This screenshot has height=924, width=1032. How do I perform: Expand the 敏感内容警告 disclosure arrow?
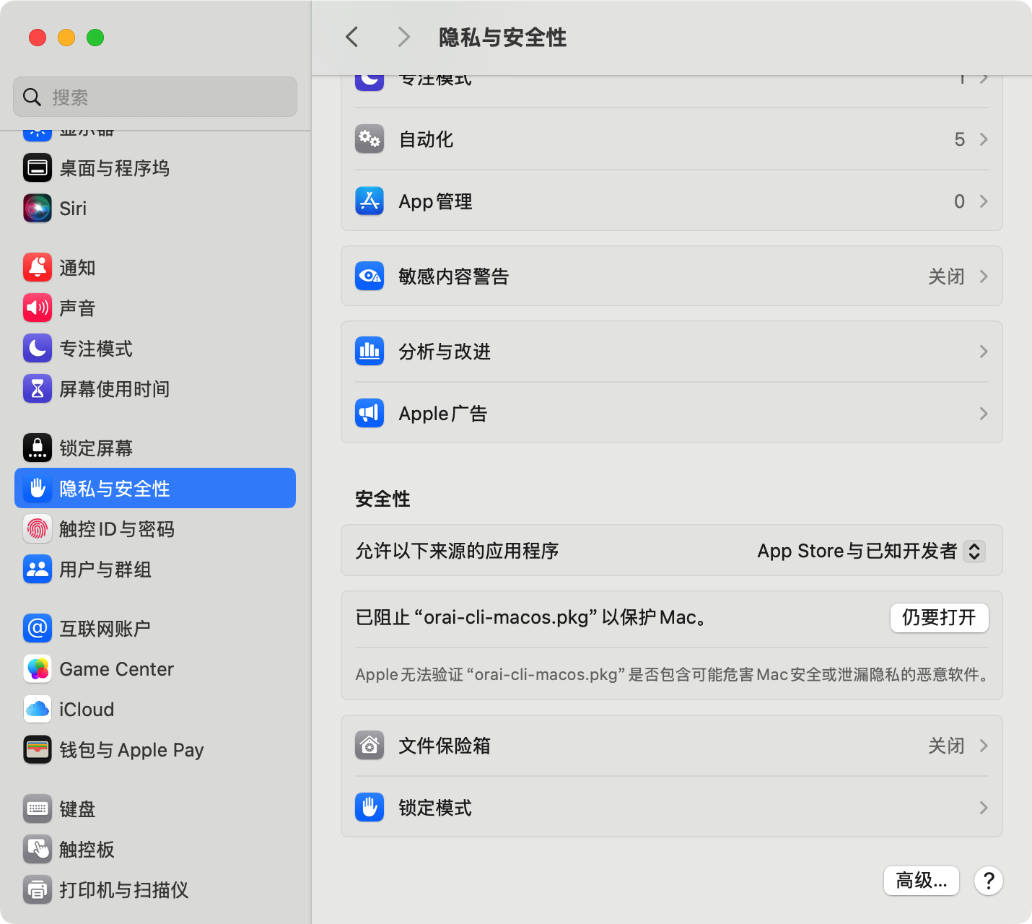983,276
